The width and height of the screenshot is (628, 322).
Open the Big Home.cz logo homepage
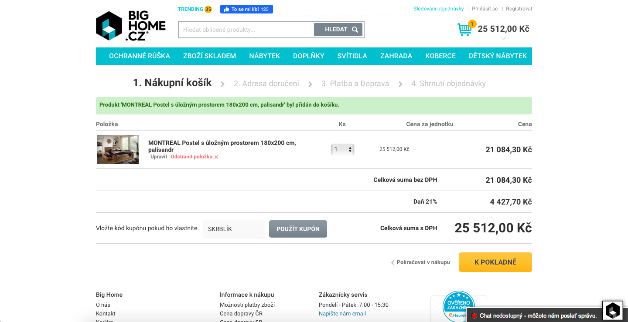[131, 26]
